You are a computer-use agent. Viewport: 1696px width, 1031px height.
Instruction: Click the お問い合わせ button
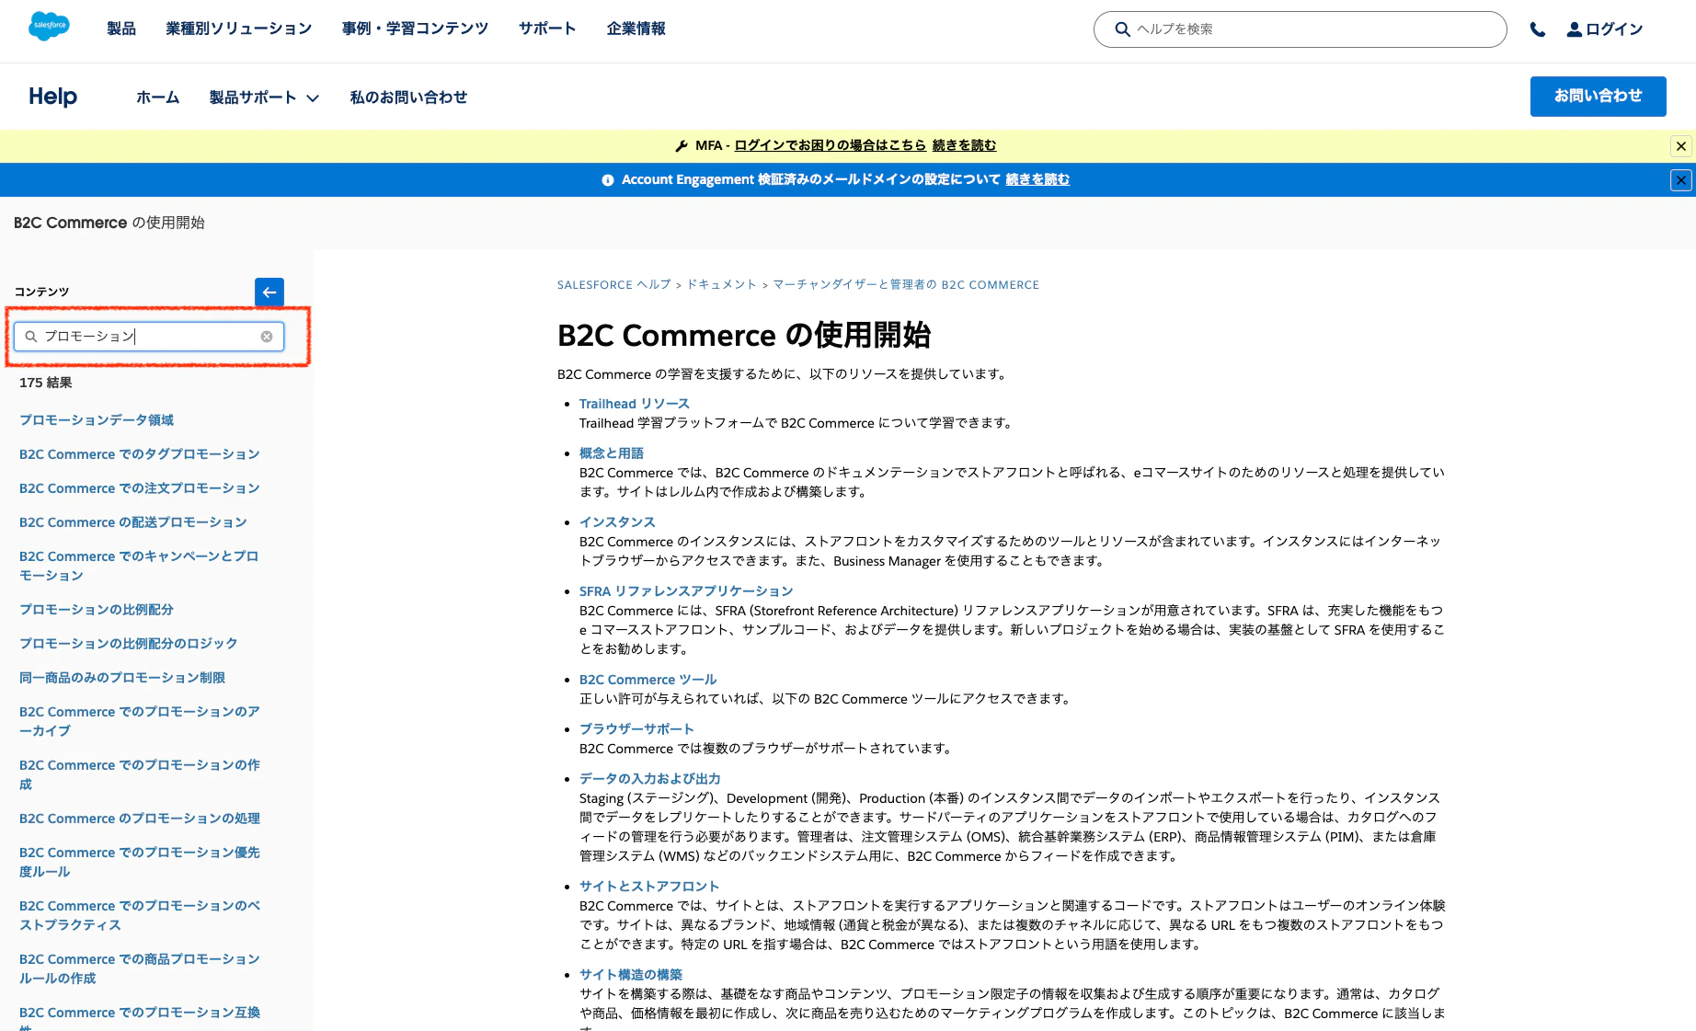1598,97
